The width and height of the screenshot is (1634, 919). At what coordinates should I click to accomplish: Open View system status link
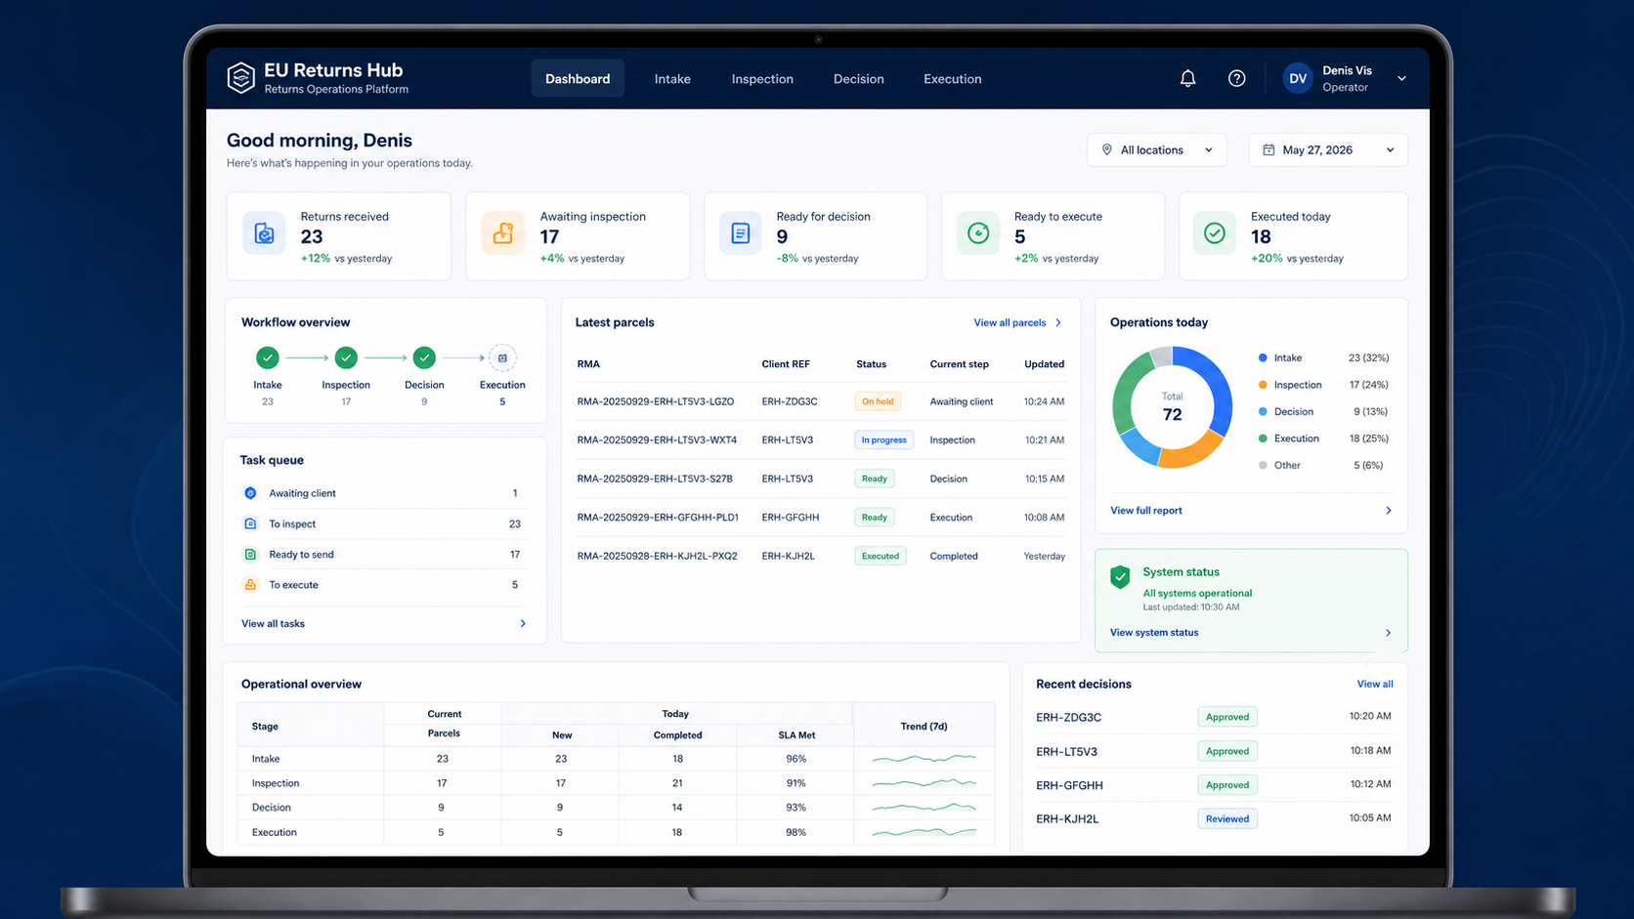1154,632
